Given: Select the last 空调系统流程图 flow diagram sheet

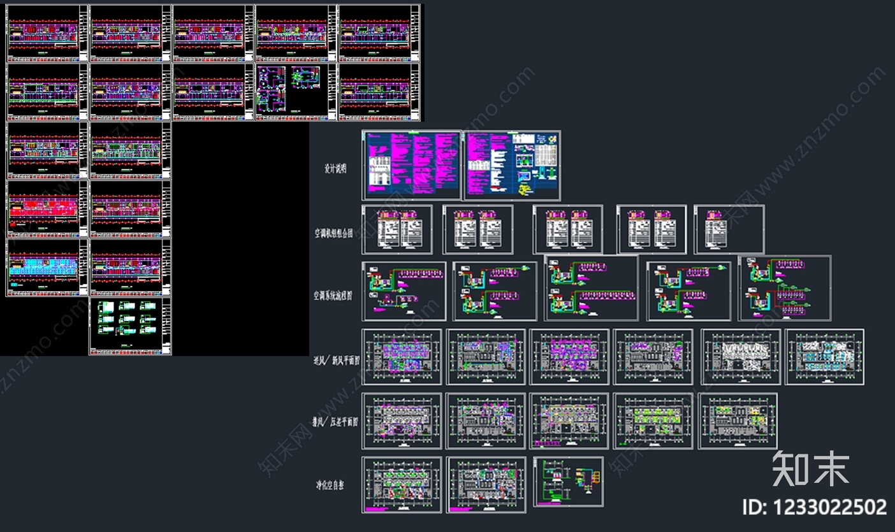Looking at the screenshot, I should click(x=785, y=288).
